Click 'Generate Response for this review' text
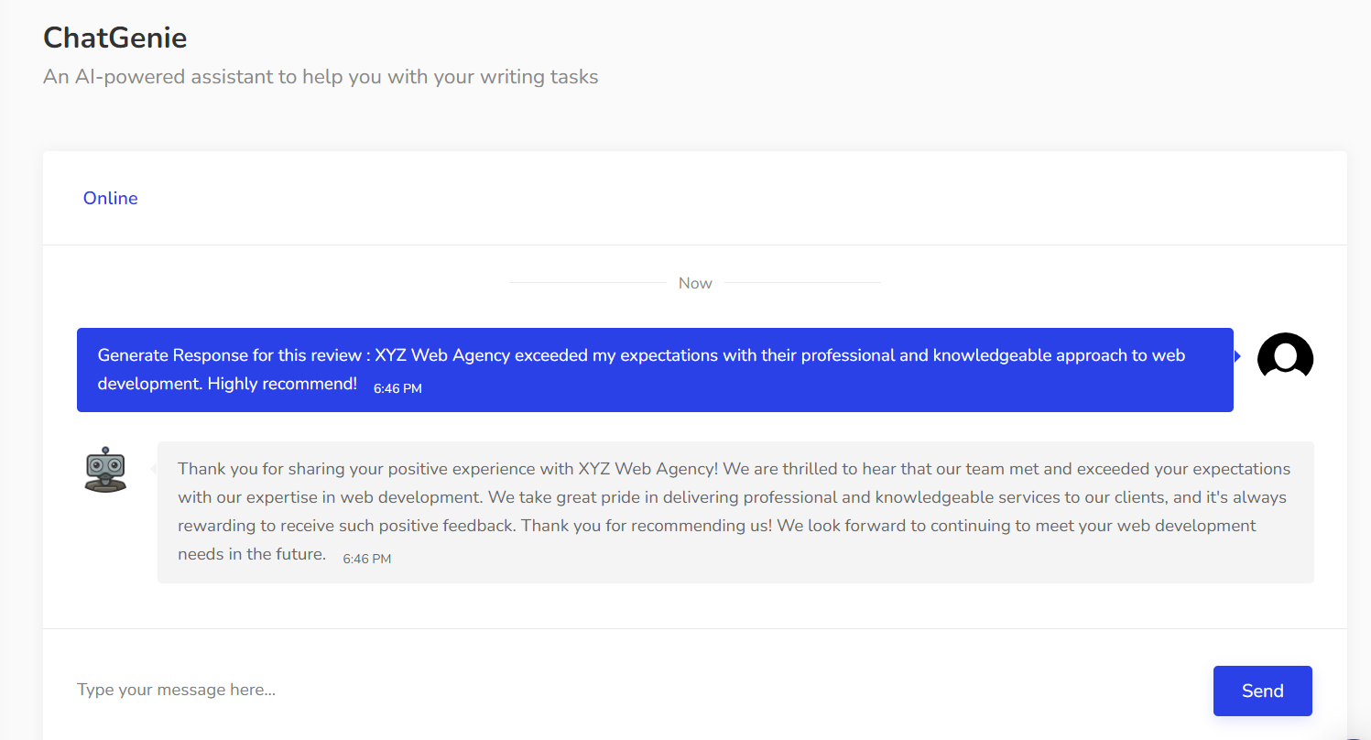 [229, 355]
